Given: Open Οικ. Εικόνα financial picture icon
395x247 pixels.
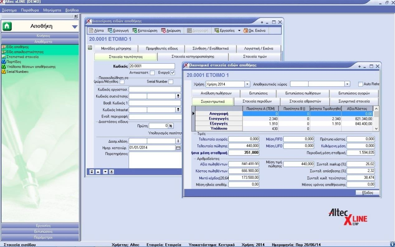Looking at the screenshot, I should [x=255, y=31].
